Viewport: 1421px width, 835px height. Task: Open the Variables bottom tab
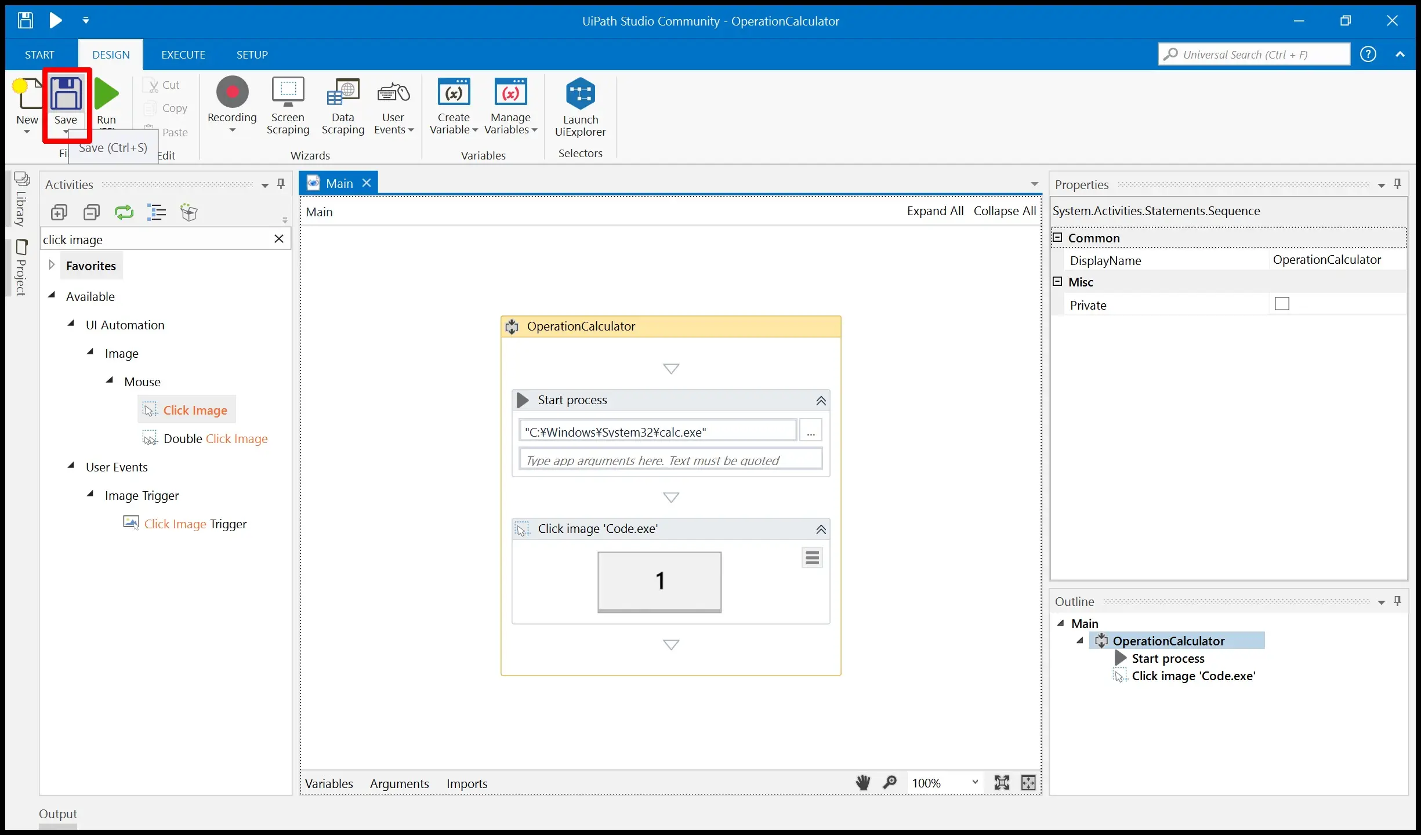click(x=329, y=783)
